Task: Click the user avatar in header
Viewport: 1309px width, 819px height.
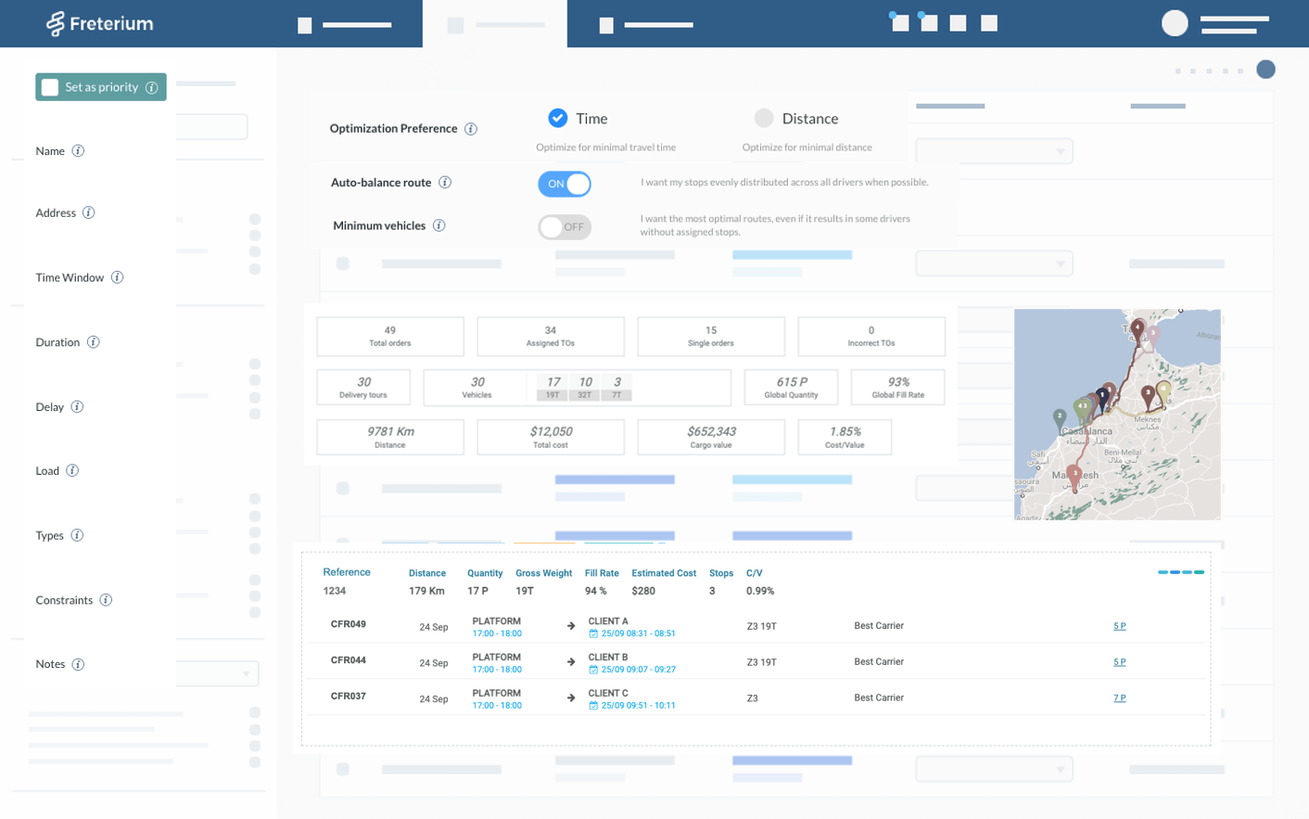Action: coord(1175,23)
